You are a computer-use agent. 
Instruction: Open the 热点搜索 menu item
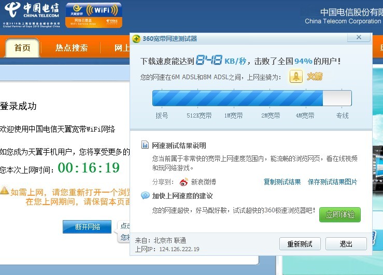(x=72, y=48)
